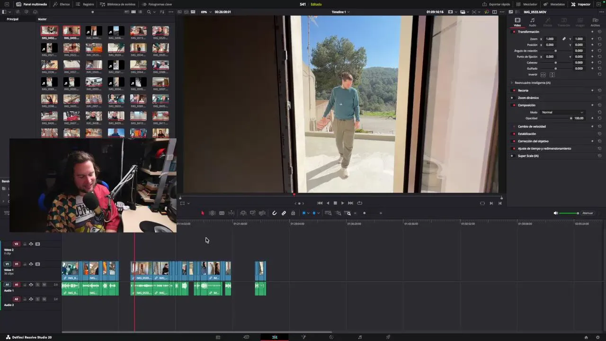This screenshot has height=341, width=606.
Task: Click the Full extent zoom icon
Action: pyautogui.click(x=328, y=213)
